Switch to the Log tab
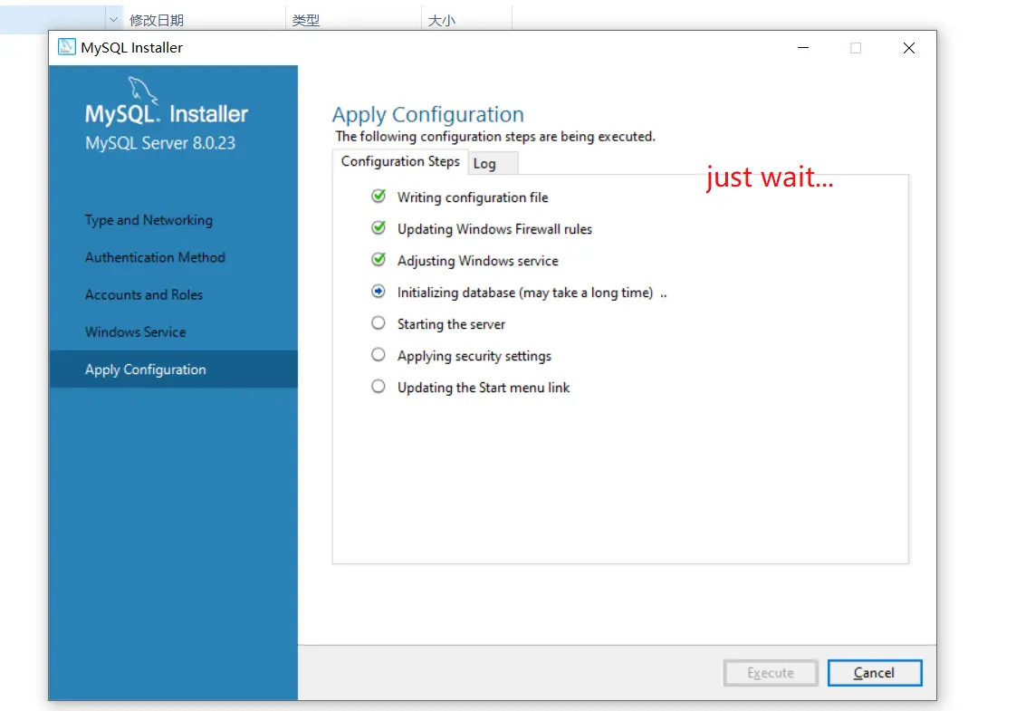Screen dimensions: 1035x711 [x=493, y=164]
